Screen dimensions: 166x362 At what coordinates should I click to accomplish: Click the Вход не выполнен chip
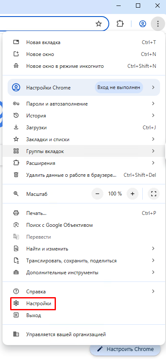[119, 87]
